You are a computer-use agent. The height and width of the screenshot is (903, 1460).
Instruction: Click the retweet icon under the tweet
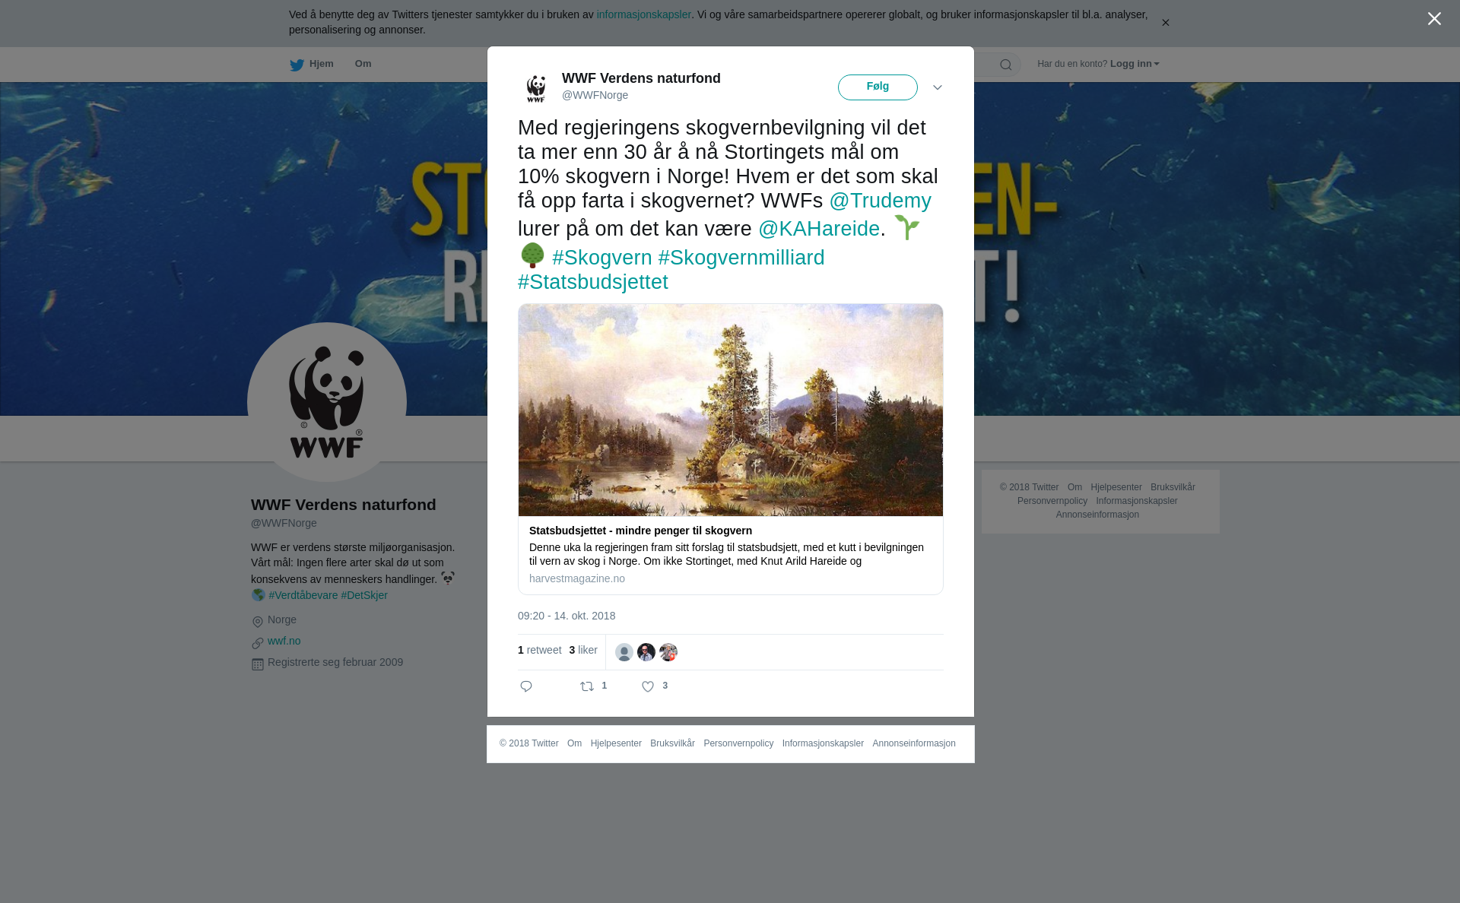[587, 686]
